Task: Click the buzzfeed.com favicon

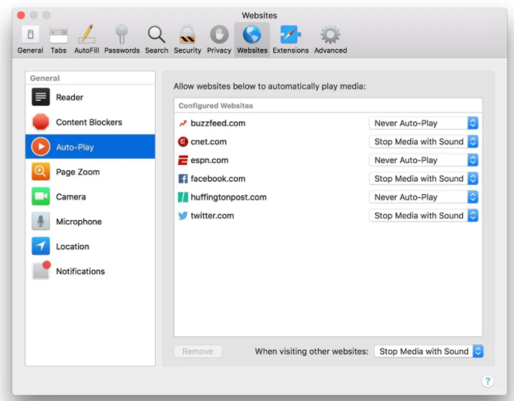Action: (x=183, y=123)
